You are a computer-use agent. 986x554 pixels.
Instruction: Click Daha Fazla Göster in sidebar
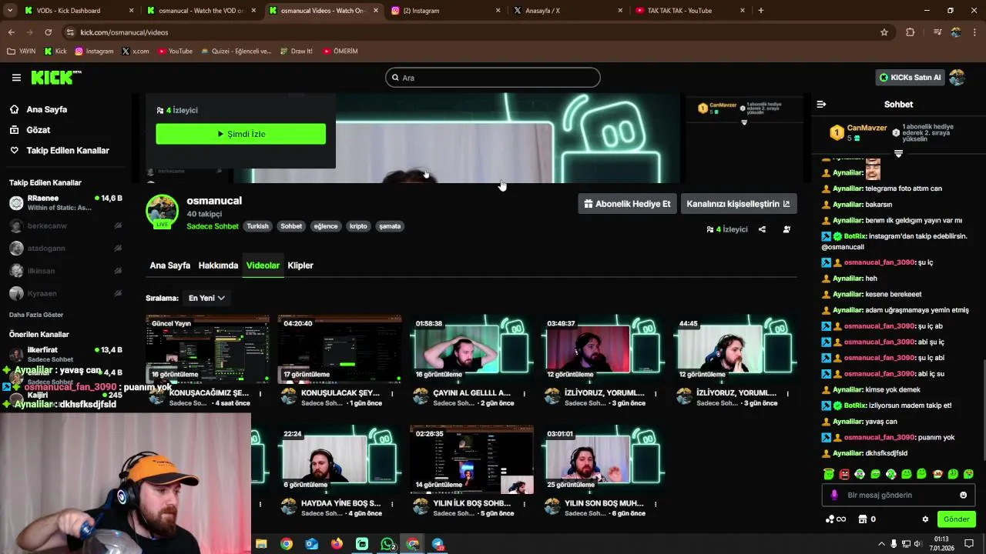point(36,315)
